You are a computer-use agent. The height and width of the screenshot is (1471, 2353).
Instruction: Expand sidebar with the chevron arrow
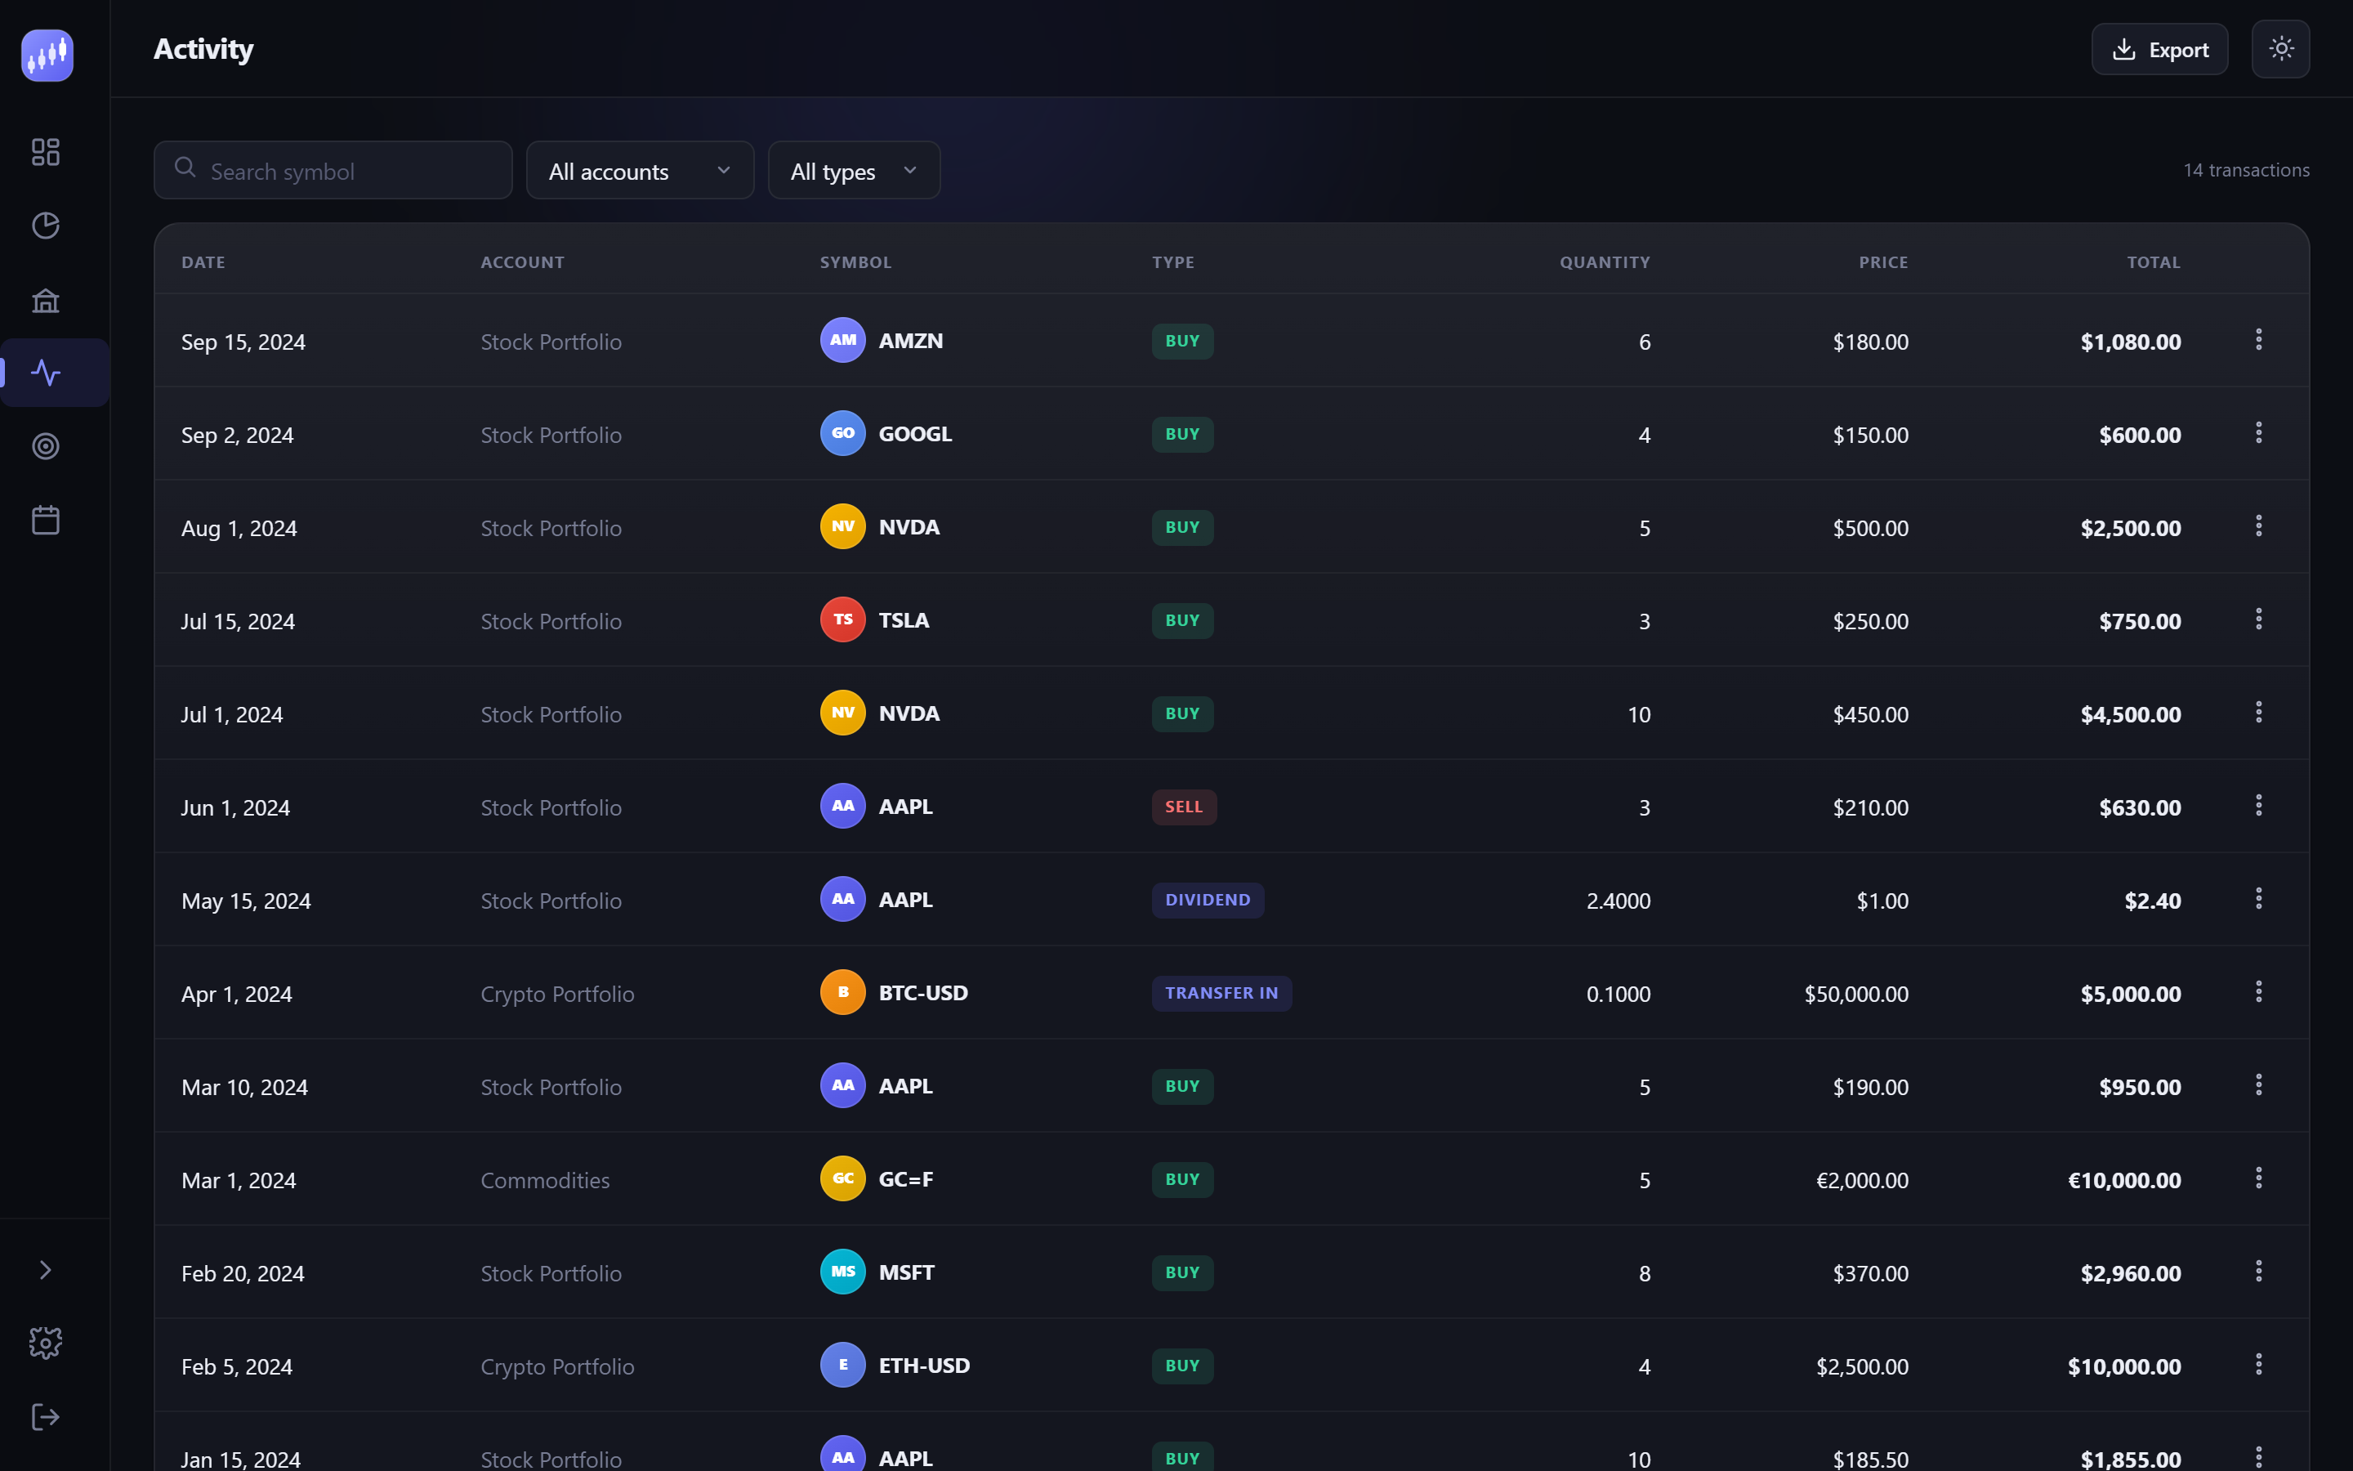[x=46, y=1270]
